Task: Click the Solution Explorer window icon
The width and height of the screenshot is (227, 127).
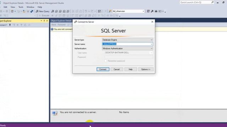Action: click(148, 11)
